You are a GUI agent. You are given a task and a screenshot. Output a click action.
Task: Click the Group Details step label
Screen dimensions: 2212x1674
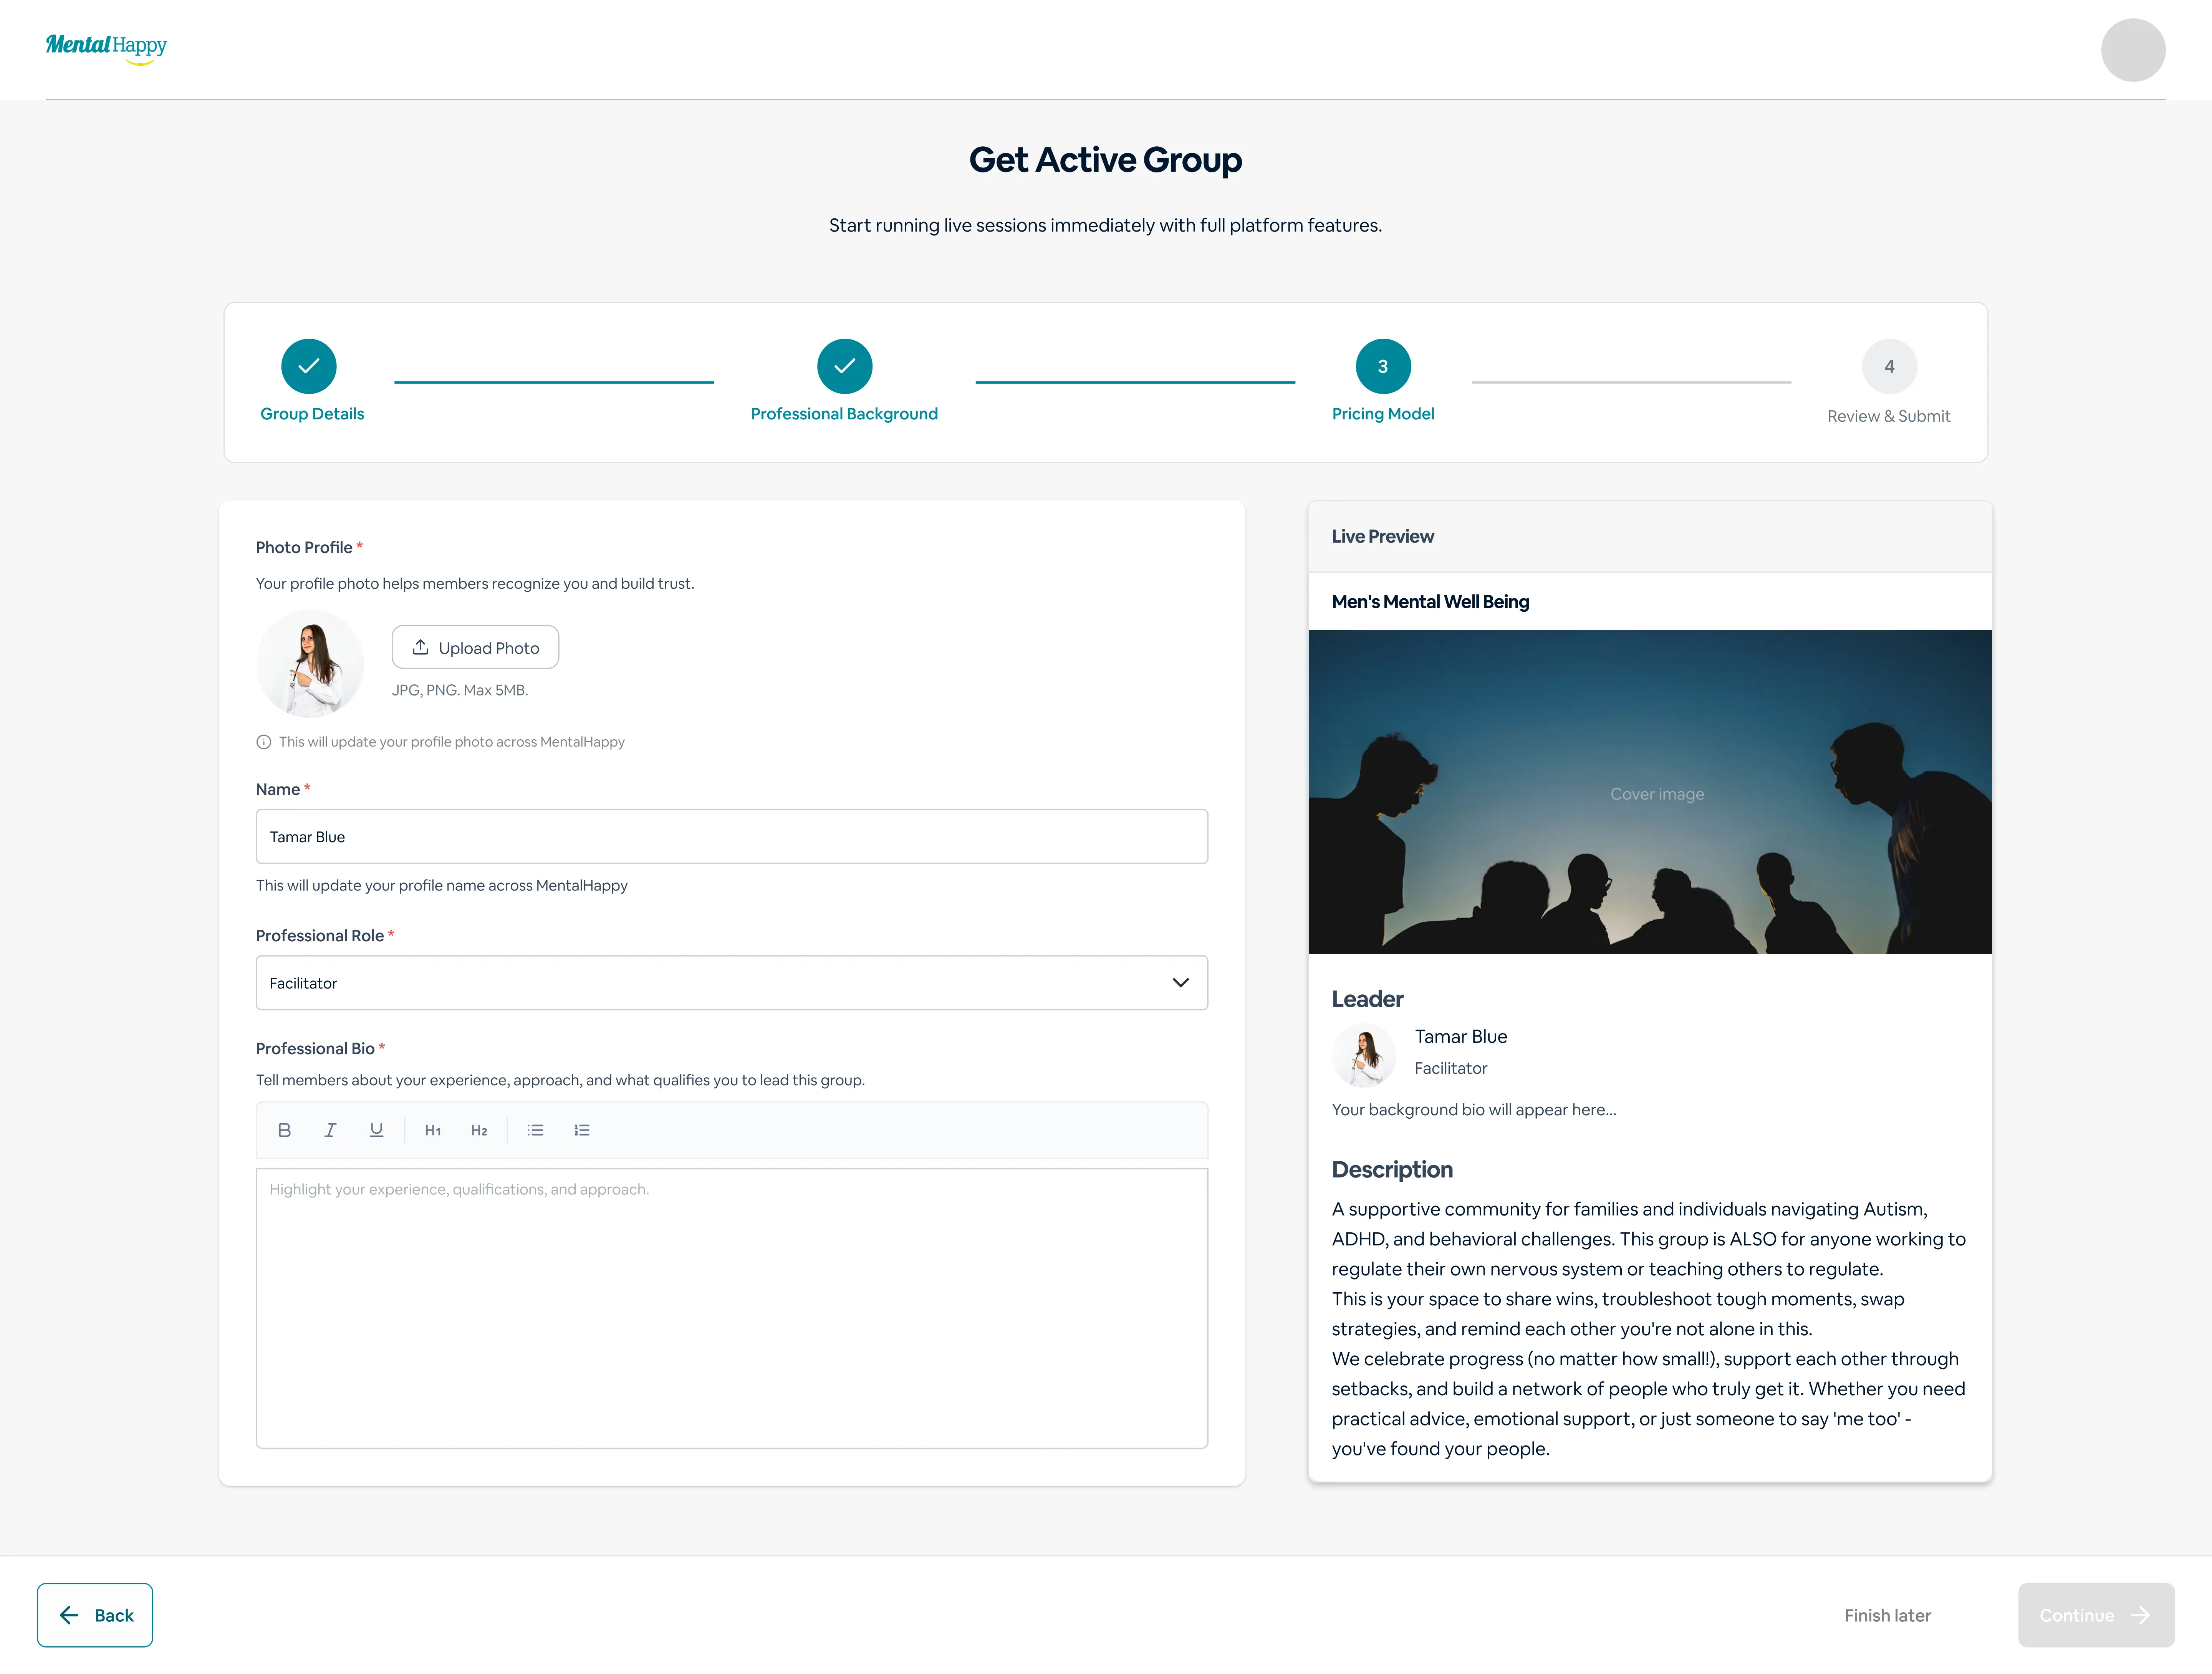click(312, 414)
